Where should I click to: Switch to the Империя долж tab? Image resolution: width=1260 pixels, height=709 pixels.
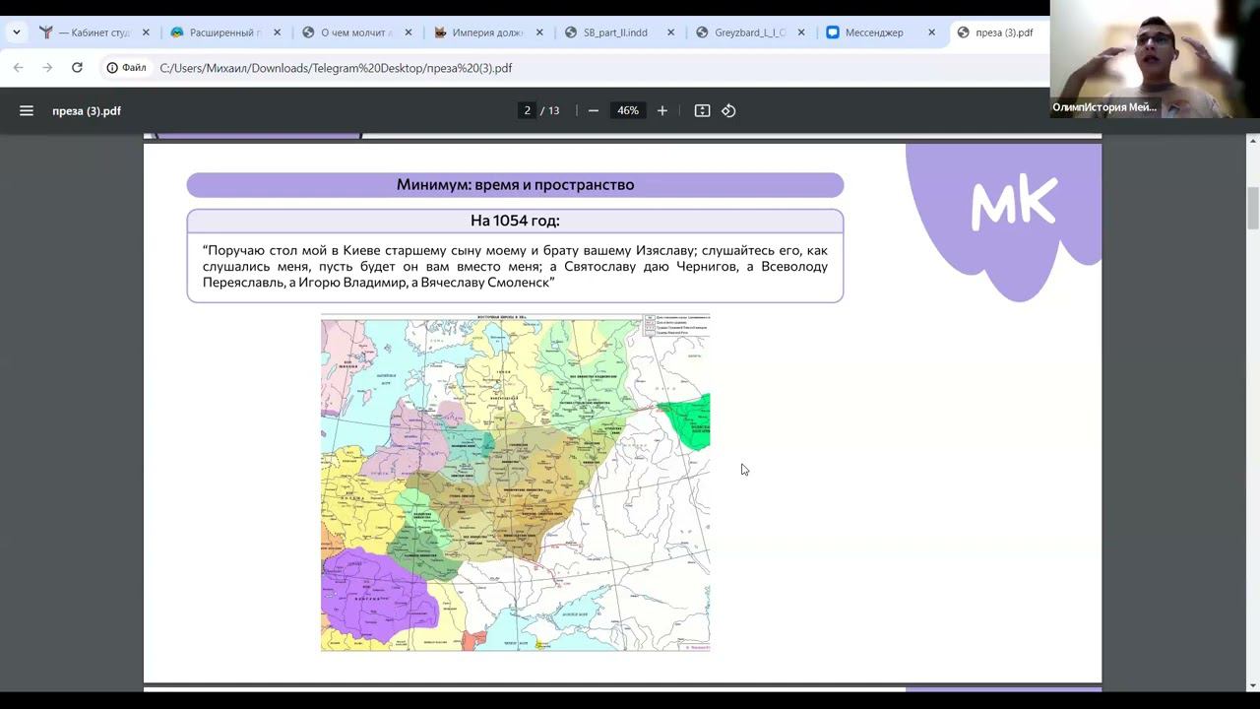tap(487, 32)
